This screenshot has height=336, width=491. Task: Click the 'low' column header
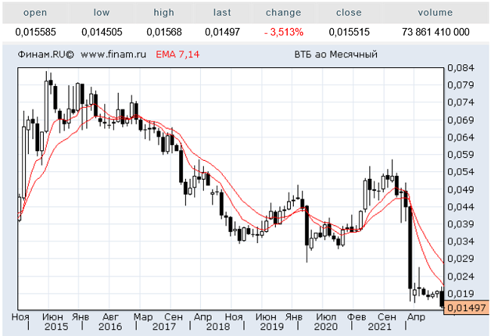[x=101, y=13]
